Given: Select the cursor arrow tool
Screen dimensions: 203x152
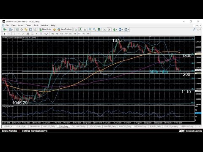Looking at the screenshot, I should (x=4, y=34).
